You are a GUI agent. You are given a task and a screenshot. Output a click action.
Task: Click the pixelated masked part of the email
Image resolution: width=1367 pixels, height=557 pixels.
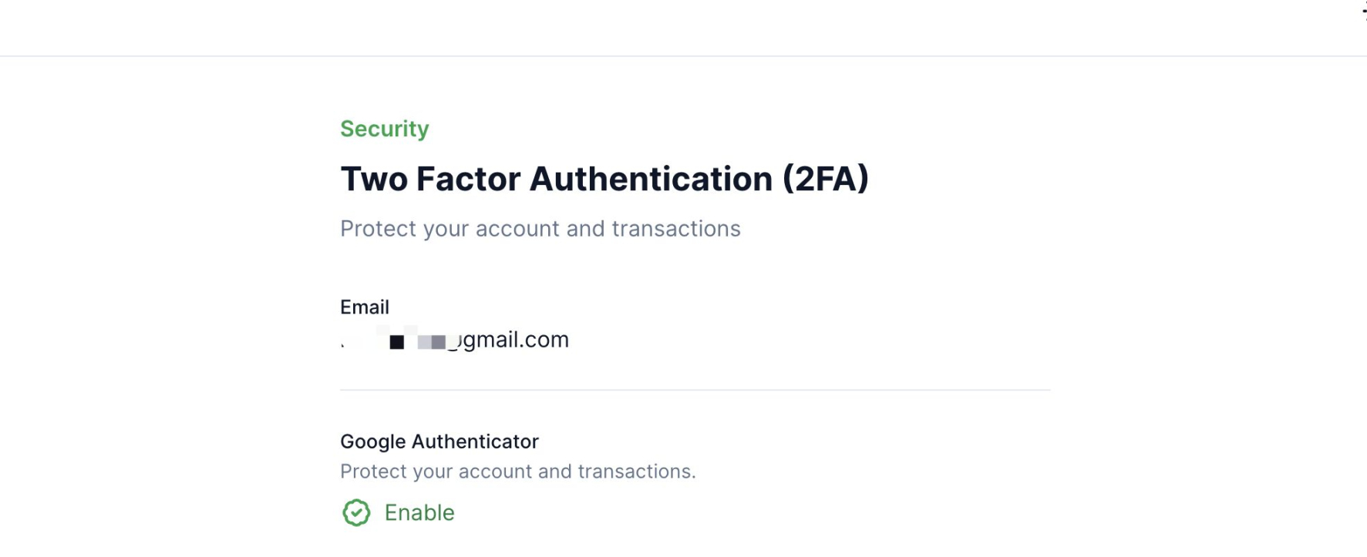pyautogui.click(x=400, y=339)
